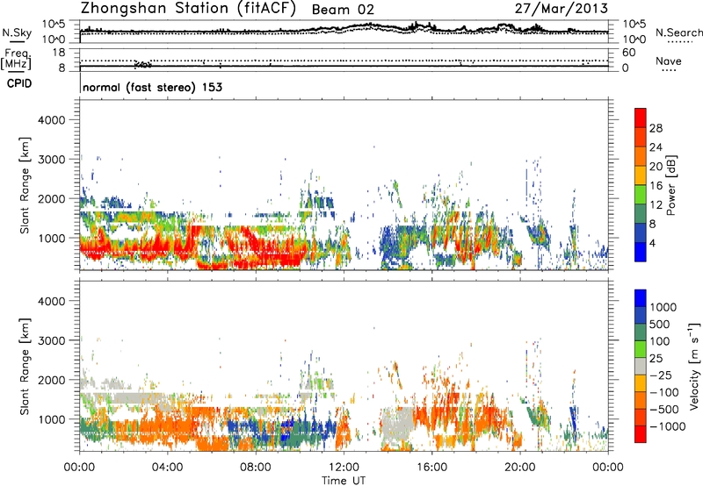Select 'Slant Range [km]' label of power panel
This screenshot has width=703, height=486.
25,185
